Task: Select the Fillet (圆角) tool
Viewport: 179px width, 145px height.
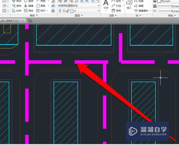Action: [x=41, y=6]
